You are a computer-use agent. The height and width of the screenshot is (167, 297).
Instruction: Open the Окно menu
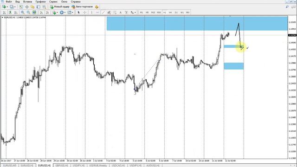click(64, 2)
